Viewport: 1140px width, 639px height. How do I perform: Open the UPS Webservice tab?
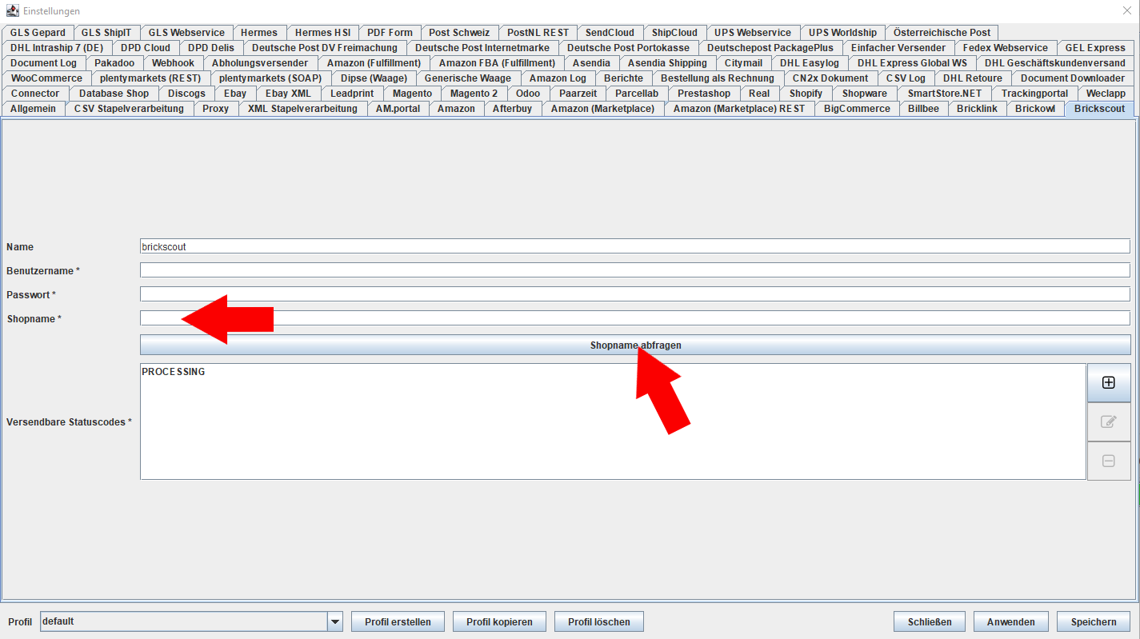pyautogui.click(x=752, y=33)
